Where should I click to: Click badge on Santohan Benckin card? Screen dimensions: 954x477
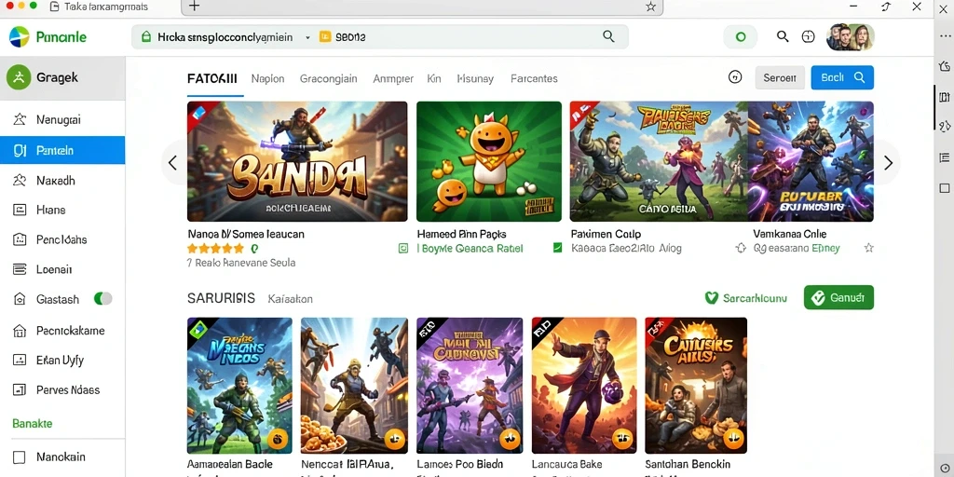pyautogui.click(x=733, y=438)
